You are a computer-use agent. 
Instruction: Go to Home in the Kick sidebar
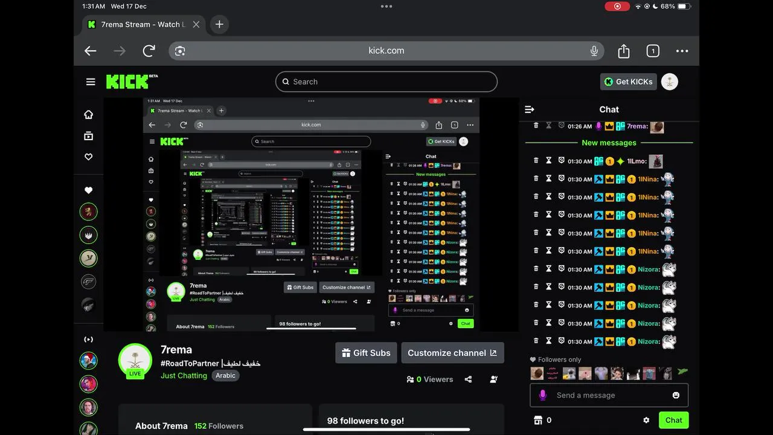[89, 114]
